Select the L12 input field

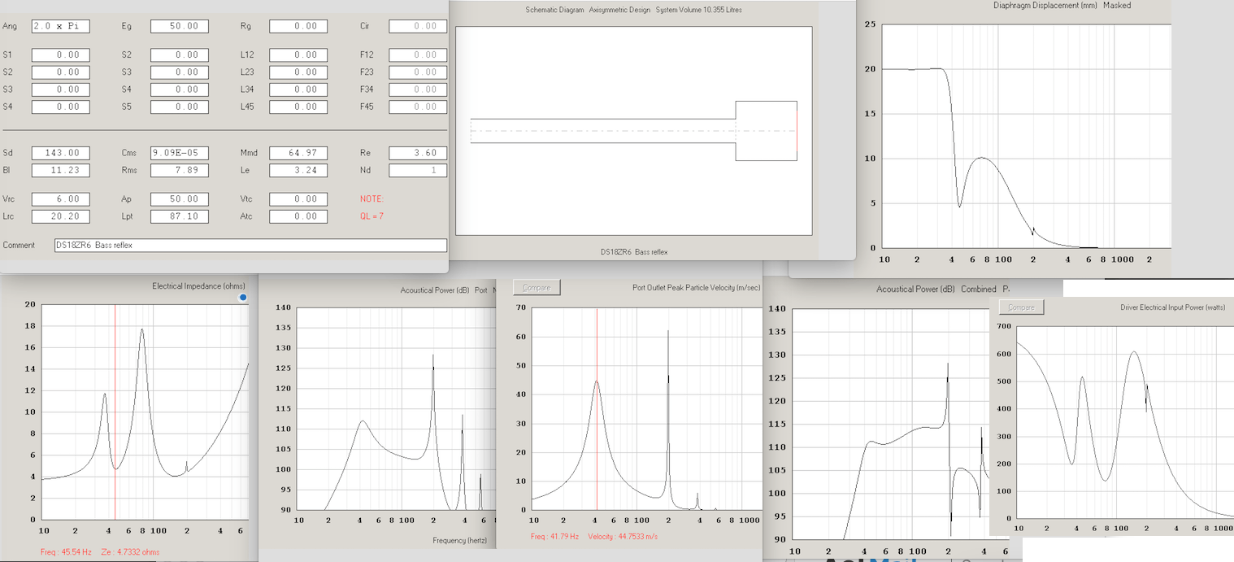[298, 55]
